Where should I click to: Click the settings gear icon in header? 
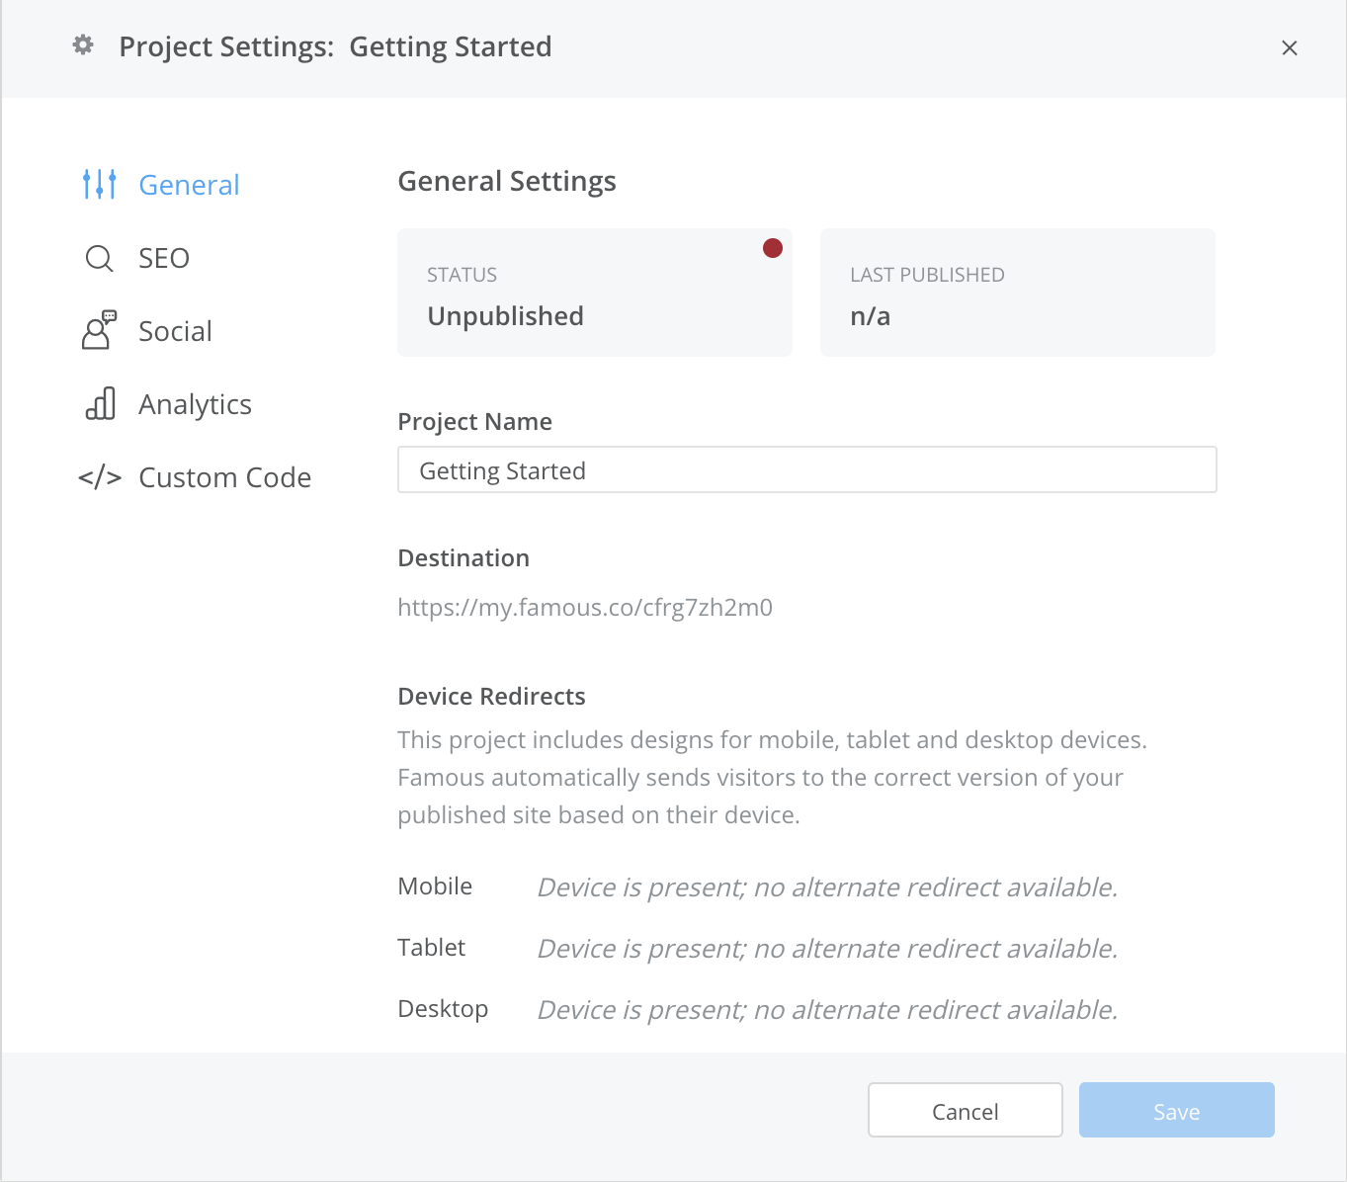click(x=84, y=45)
